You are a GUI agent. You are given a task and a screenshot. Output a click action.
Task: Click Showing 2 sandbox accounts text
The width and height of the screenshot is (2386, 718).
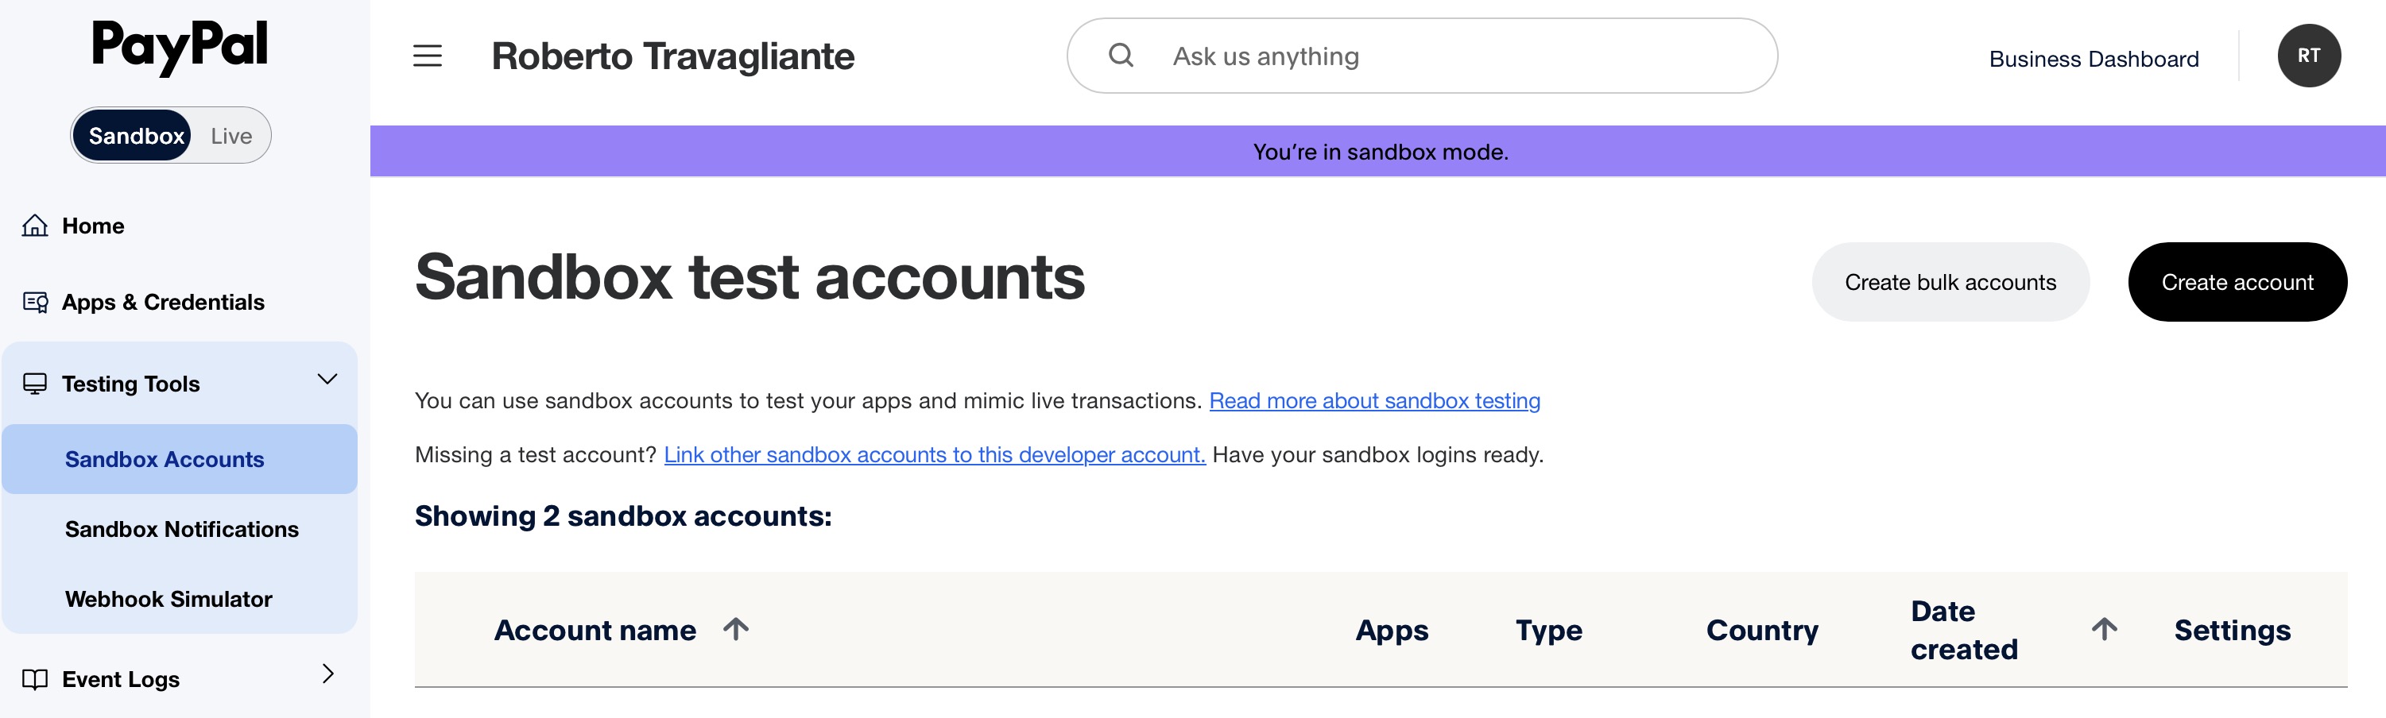623,516
